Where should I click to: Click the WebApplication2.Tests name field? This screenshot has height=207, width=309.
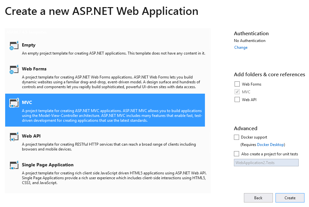coord(266,163)
